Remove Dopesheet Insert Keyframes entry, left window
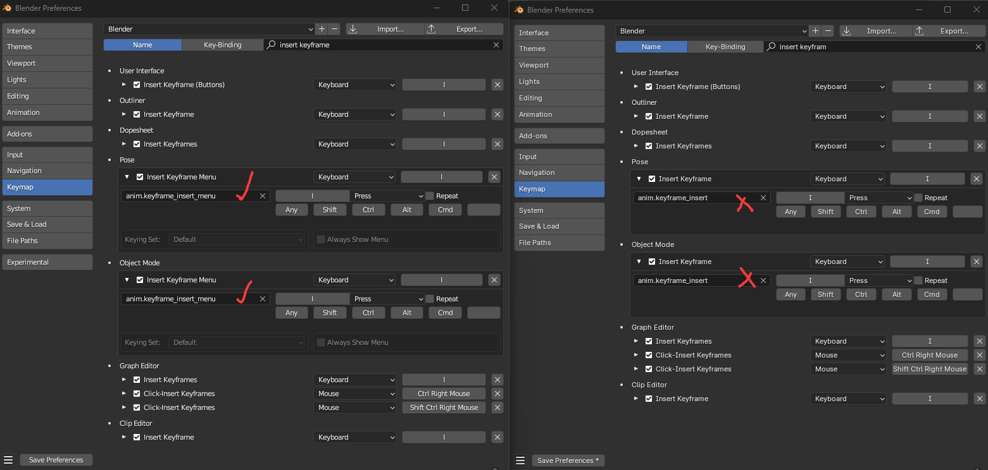 497,144
